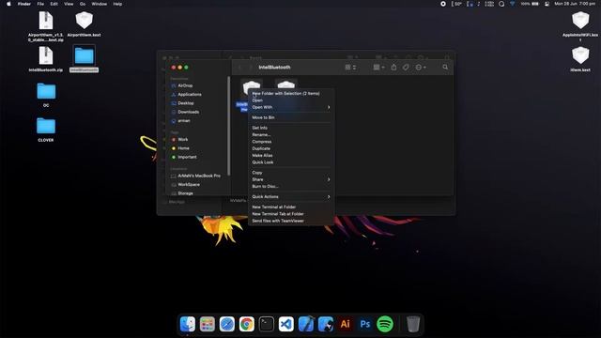This screenshot has height=338, width=601.
Task: Click the Wi-Fi status icon in the menu bar
Action: 513,4
